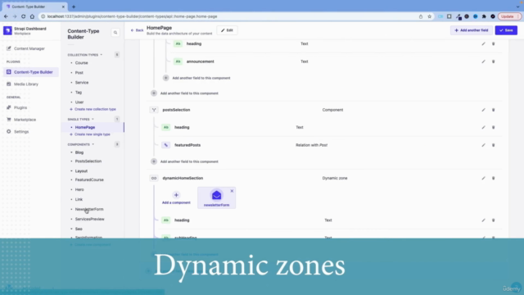Viewport: 524px width, 295px height.
Task: Click the postsSelection component type icon
Action: (154, 110)
